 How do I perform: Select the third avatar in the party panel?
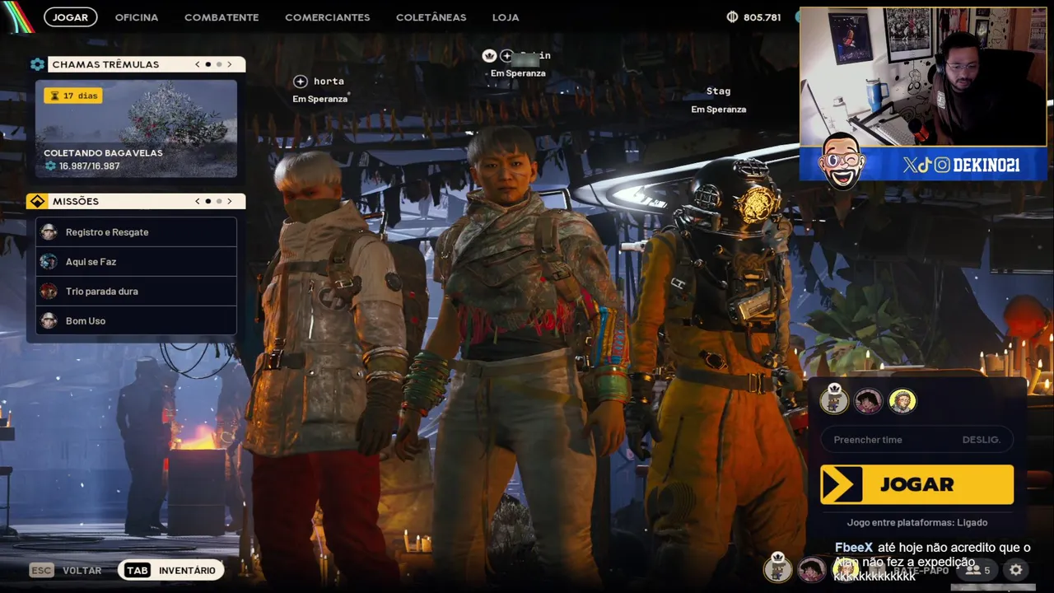[x=902, y=401]
